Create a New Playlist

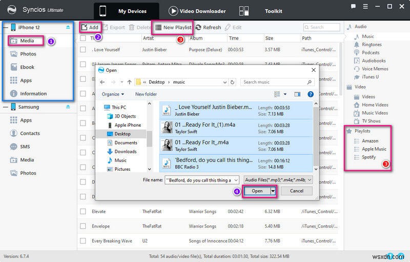click(173, 28)
